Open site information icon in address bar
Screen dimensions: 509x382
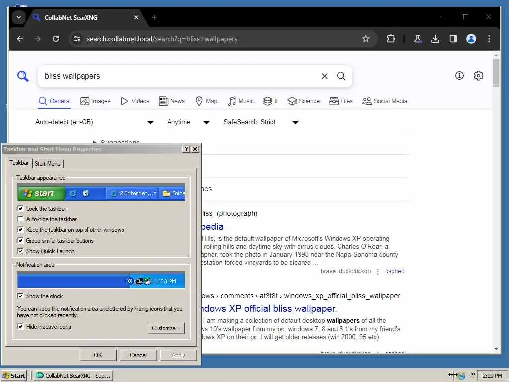tap(77, 39)
